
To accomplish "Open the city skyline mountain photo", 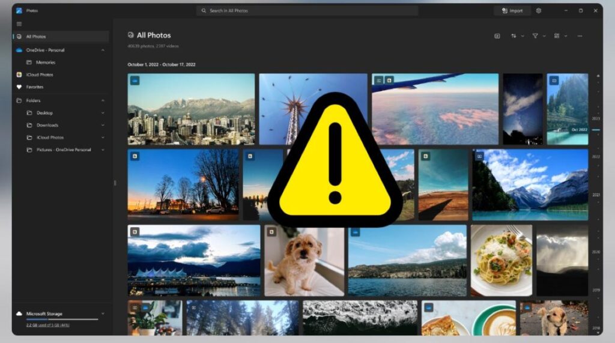I will coord(191,109).
